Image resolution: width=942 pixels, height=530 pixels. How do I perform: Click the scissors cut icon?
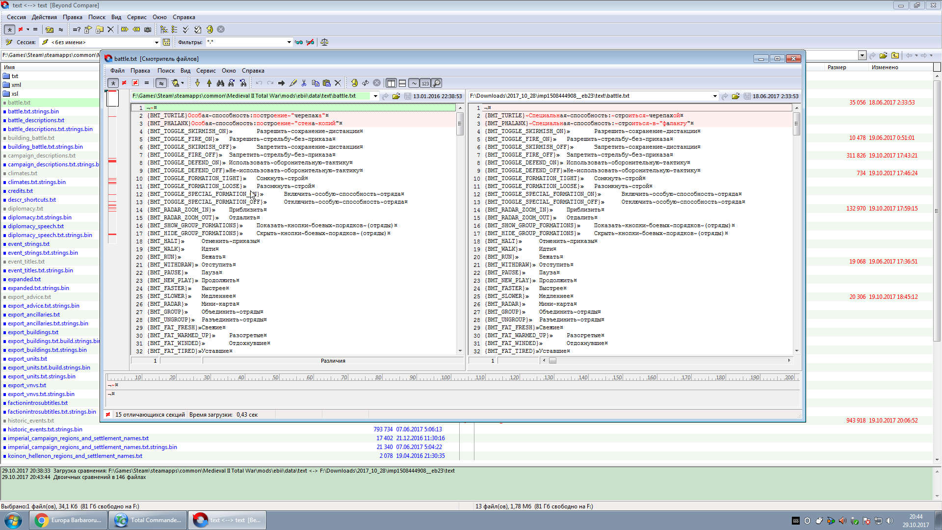coord(304,83)
